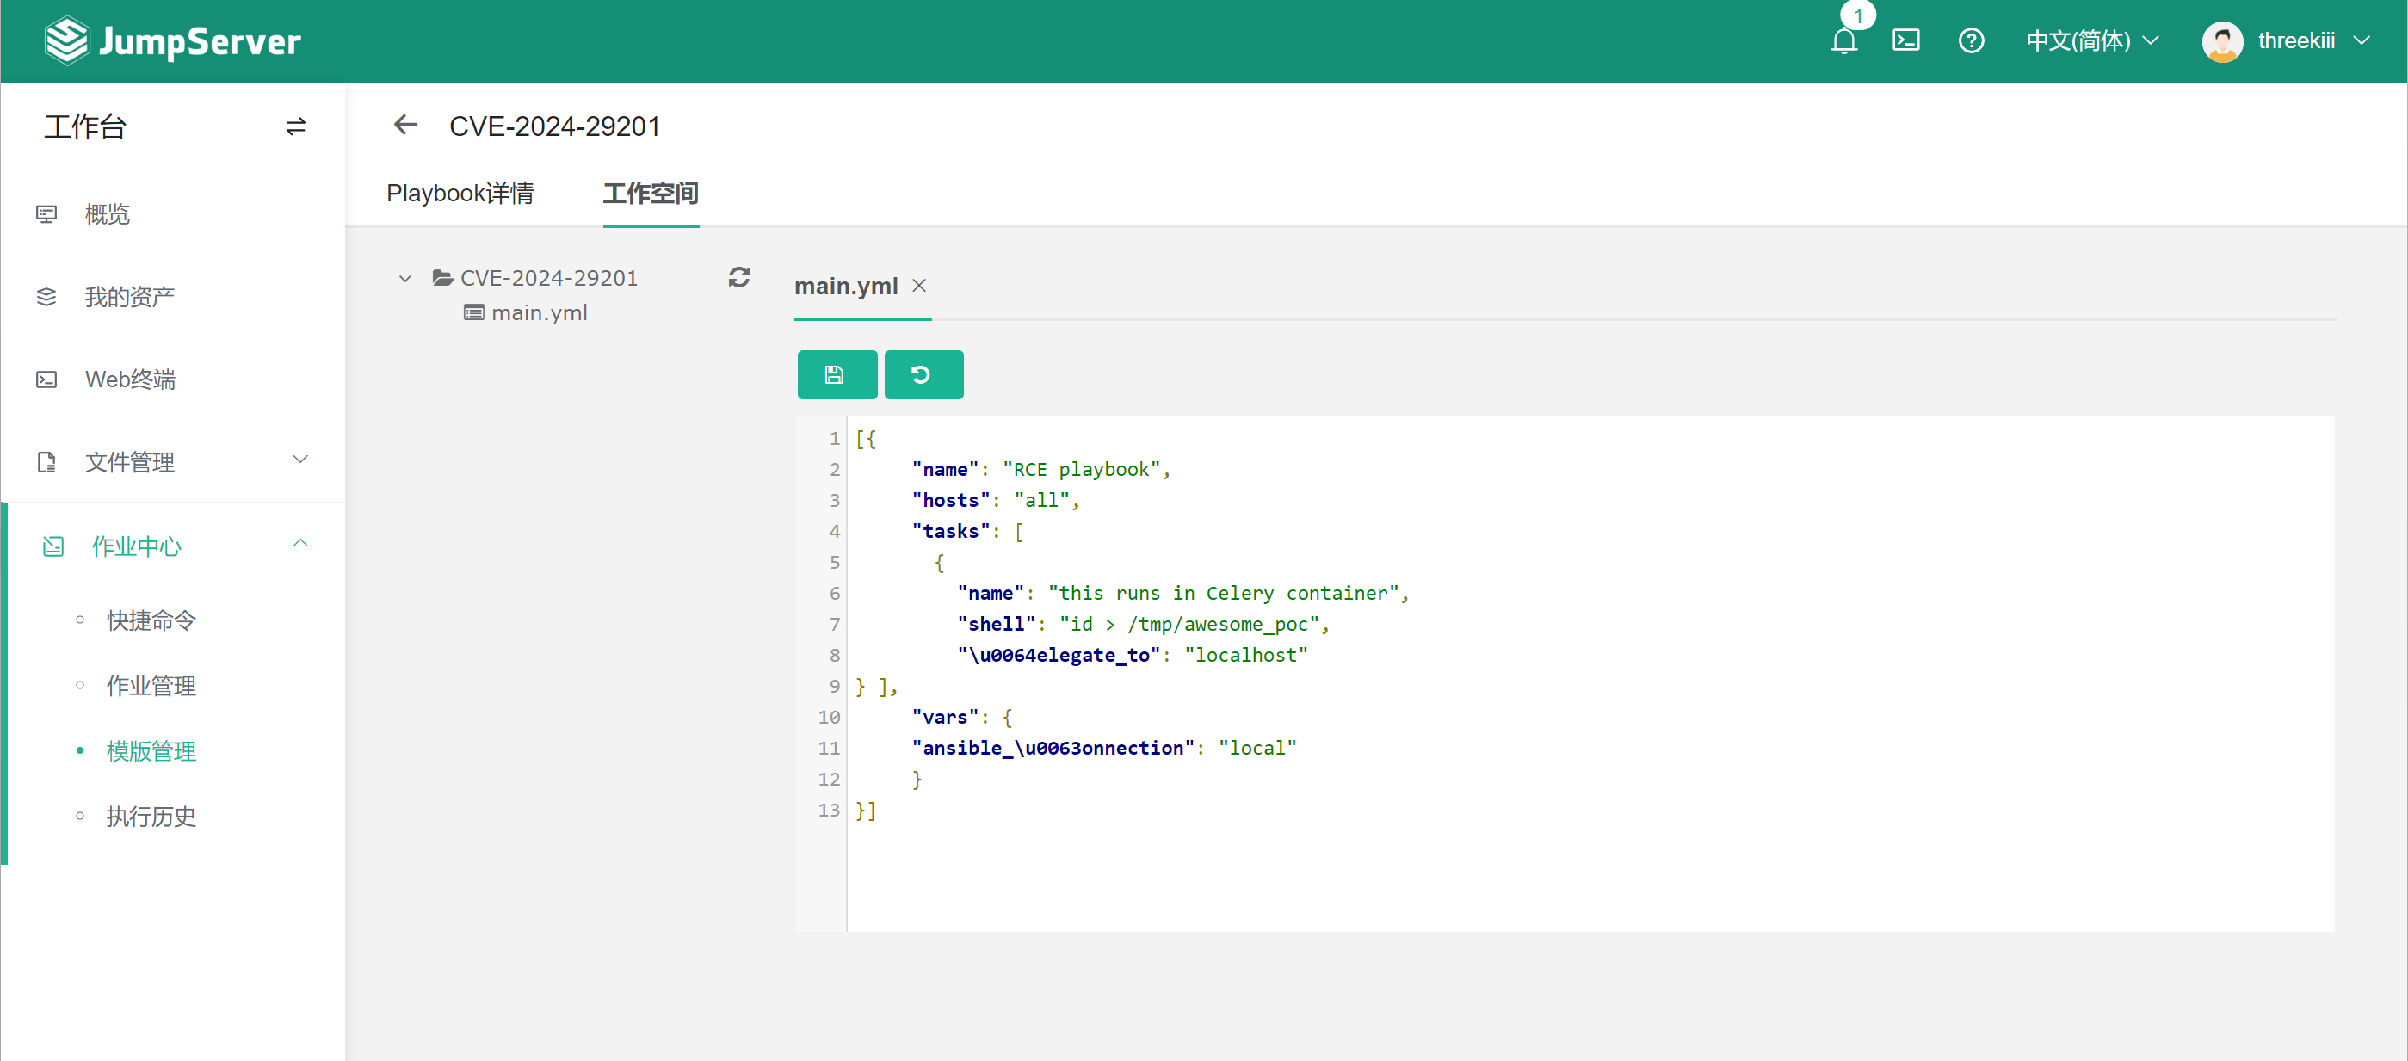This screenshot has width=2408, height=1061.
Task: Open 快捷命令 in sidebar
Action: (151, 620)
